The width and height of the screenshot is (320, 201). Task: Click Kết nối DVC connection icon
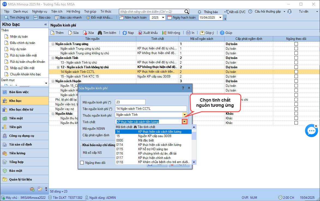tap(226, 12)
